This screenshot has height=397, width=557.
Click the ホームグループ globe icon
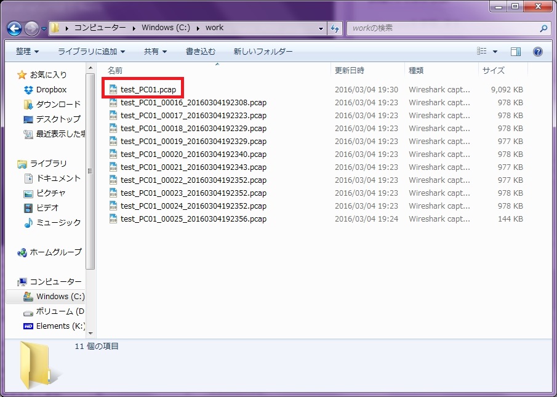coord(22,252)
